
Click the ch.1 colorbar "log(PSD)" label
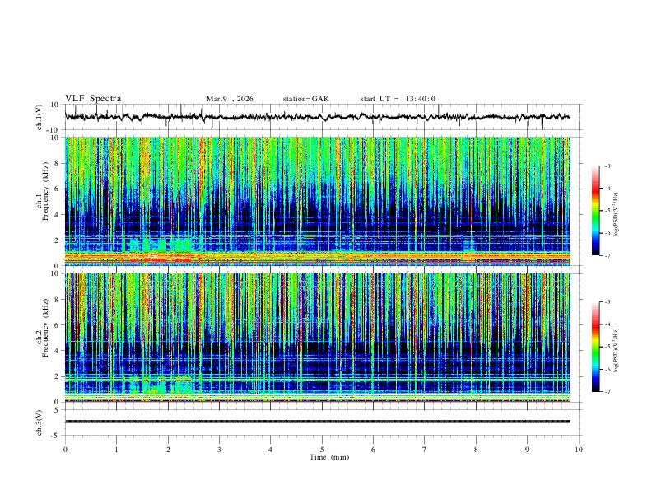[617, 215]
